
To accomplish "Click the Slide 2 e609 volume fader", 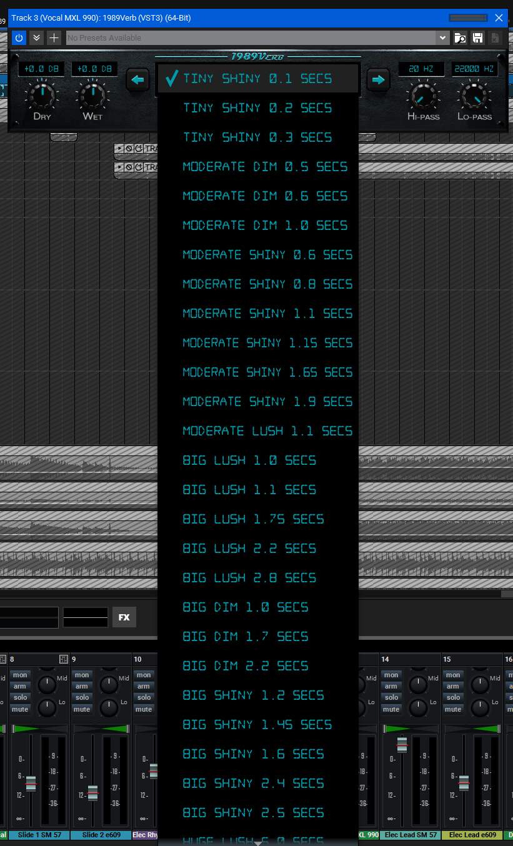I will (92, 792).
